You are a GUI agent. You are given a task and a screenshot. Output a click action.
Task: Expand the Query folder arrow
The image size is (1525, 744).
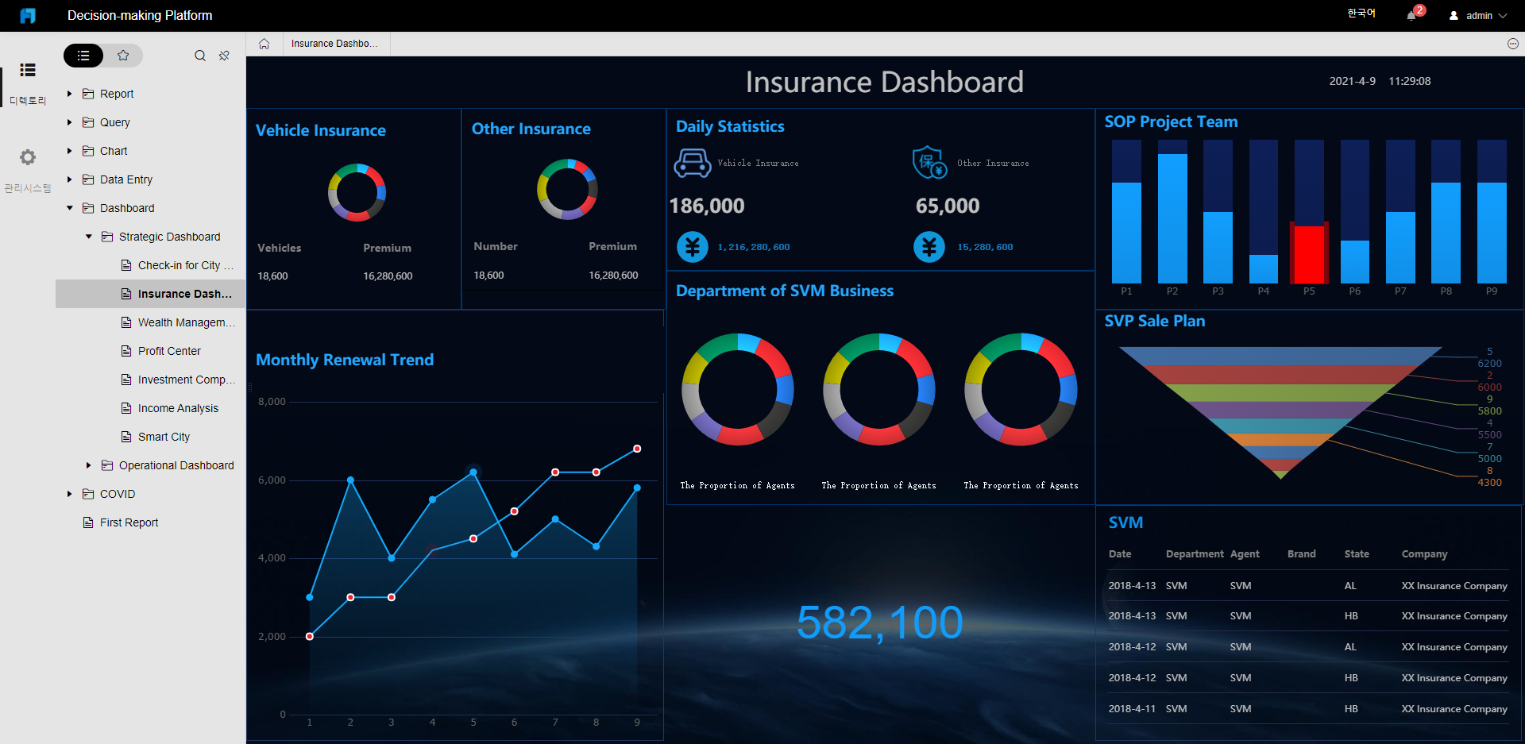70,122
